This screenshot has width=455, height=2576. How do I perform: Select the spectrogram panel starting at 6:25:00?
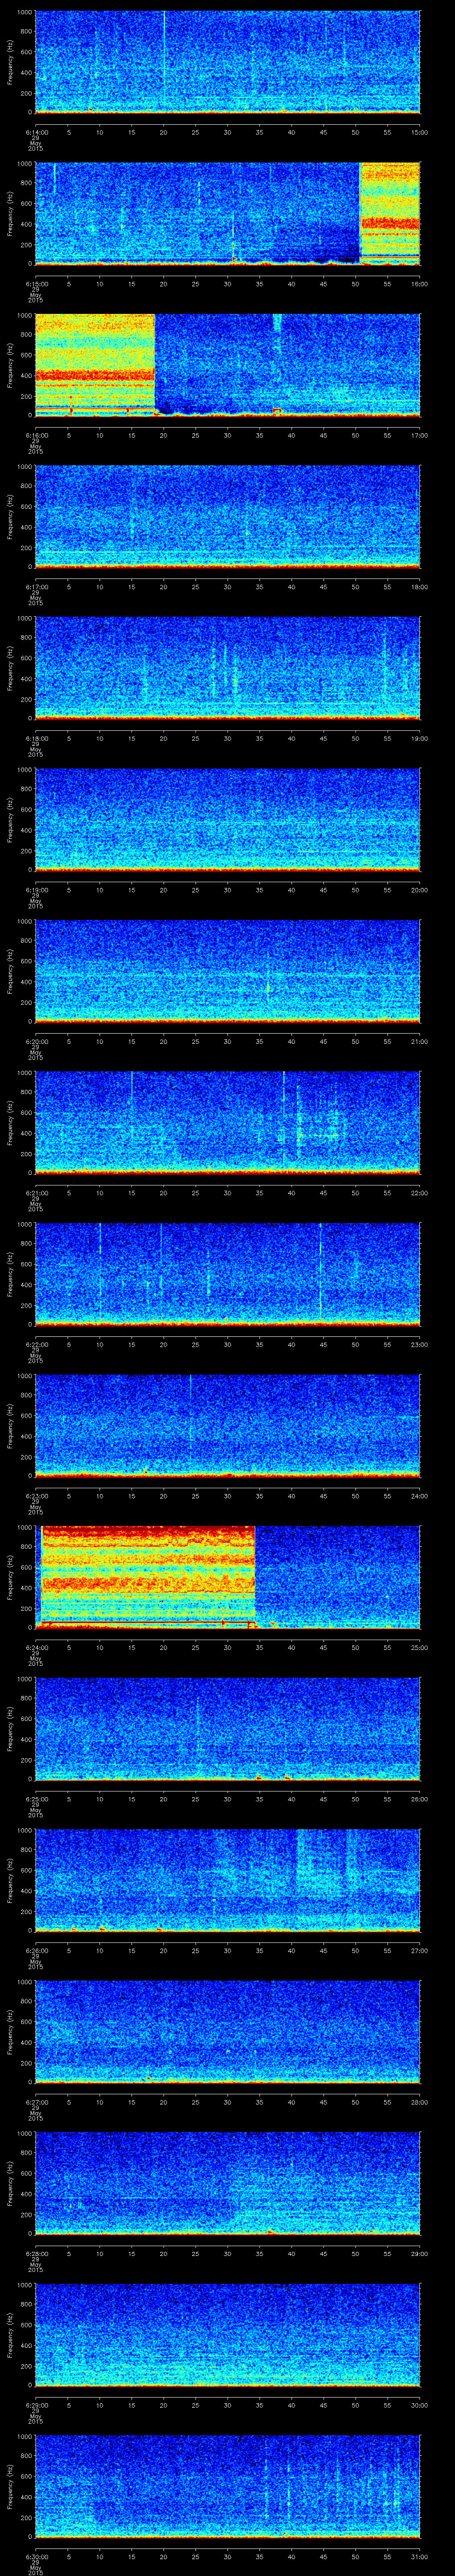(228, 1729)
